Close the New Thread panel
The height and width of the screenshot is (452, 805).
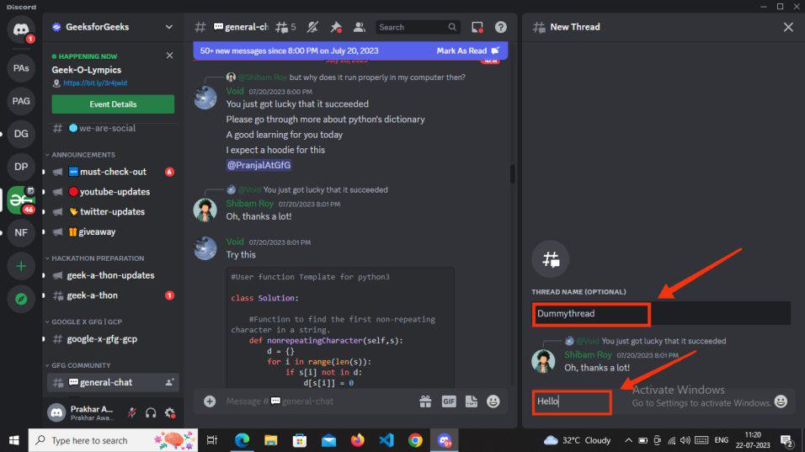pyautogui.click(x=788, y=27)
